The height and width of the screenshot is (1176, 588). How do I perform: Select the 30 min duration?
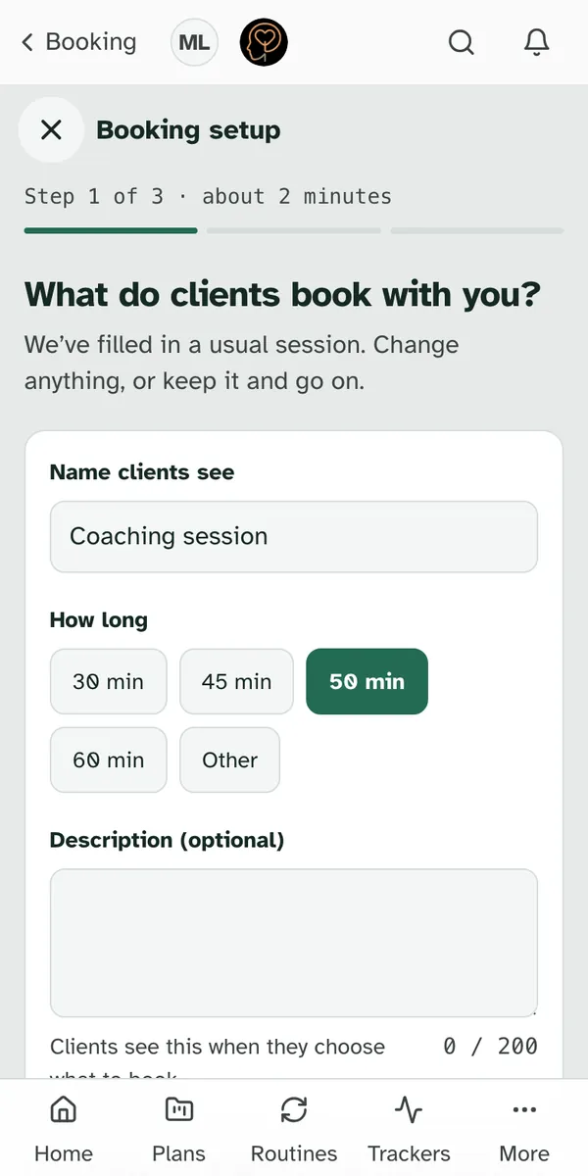(x=109, y=681)
